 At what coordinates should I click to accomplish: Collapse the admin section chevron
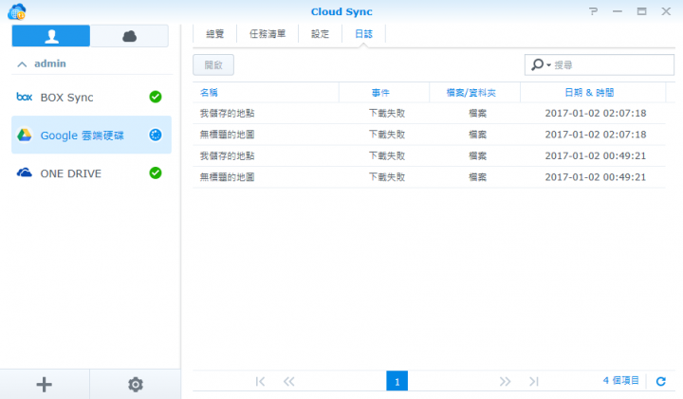point(22,64)
